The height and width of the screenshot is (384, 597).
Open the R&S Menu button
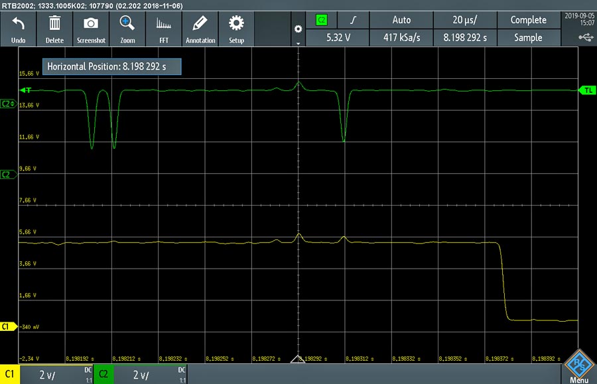pos(578,366)
